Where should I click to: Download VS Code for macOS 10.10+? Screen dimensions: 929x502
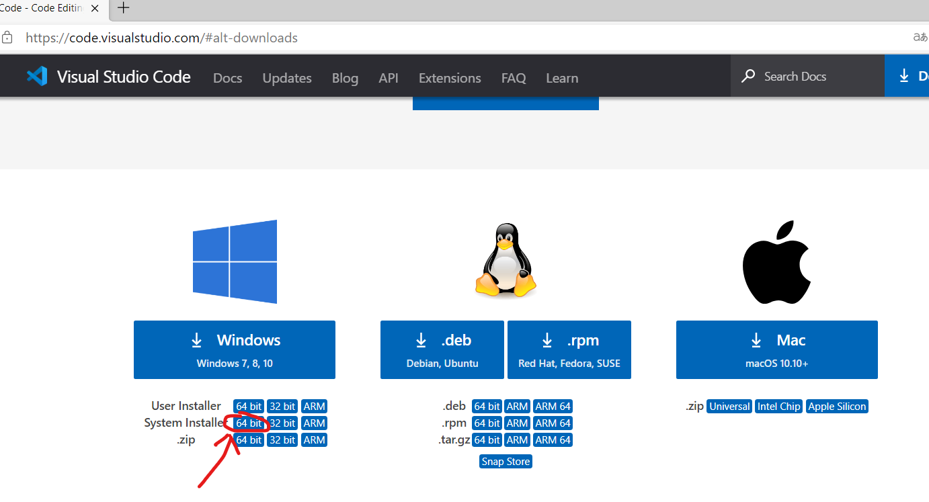(776, 349)
